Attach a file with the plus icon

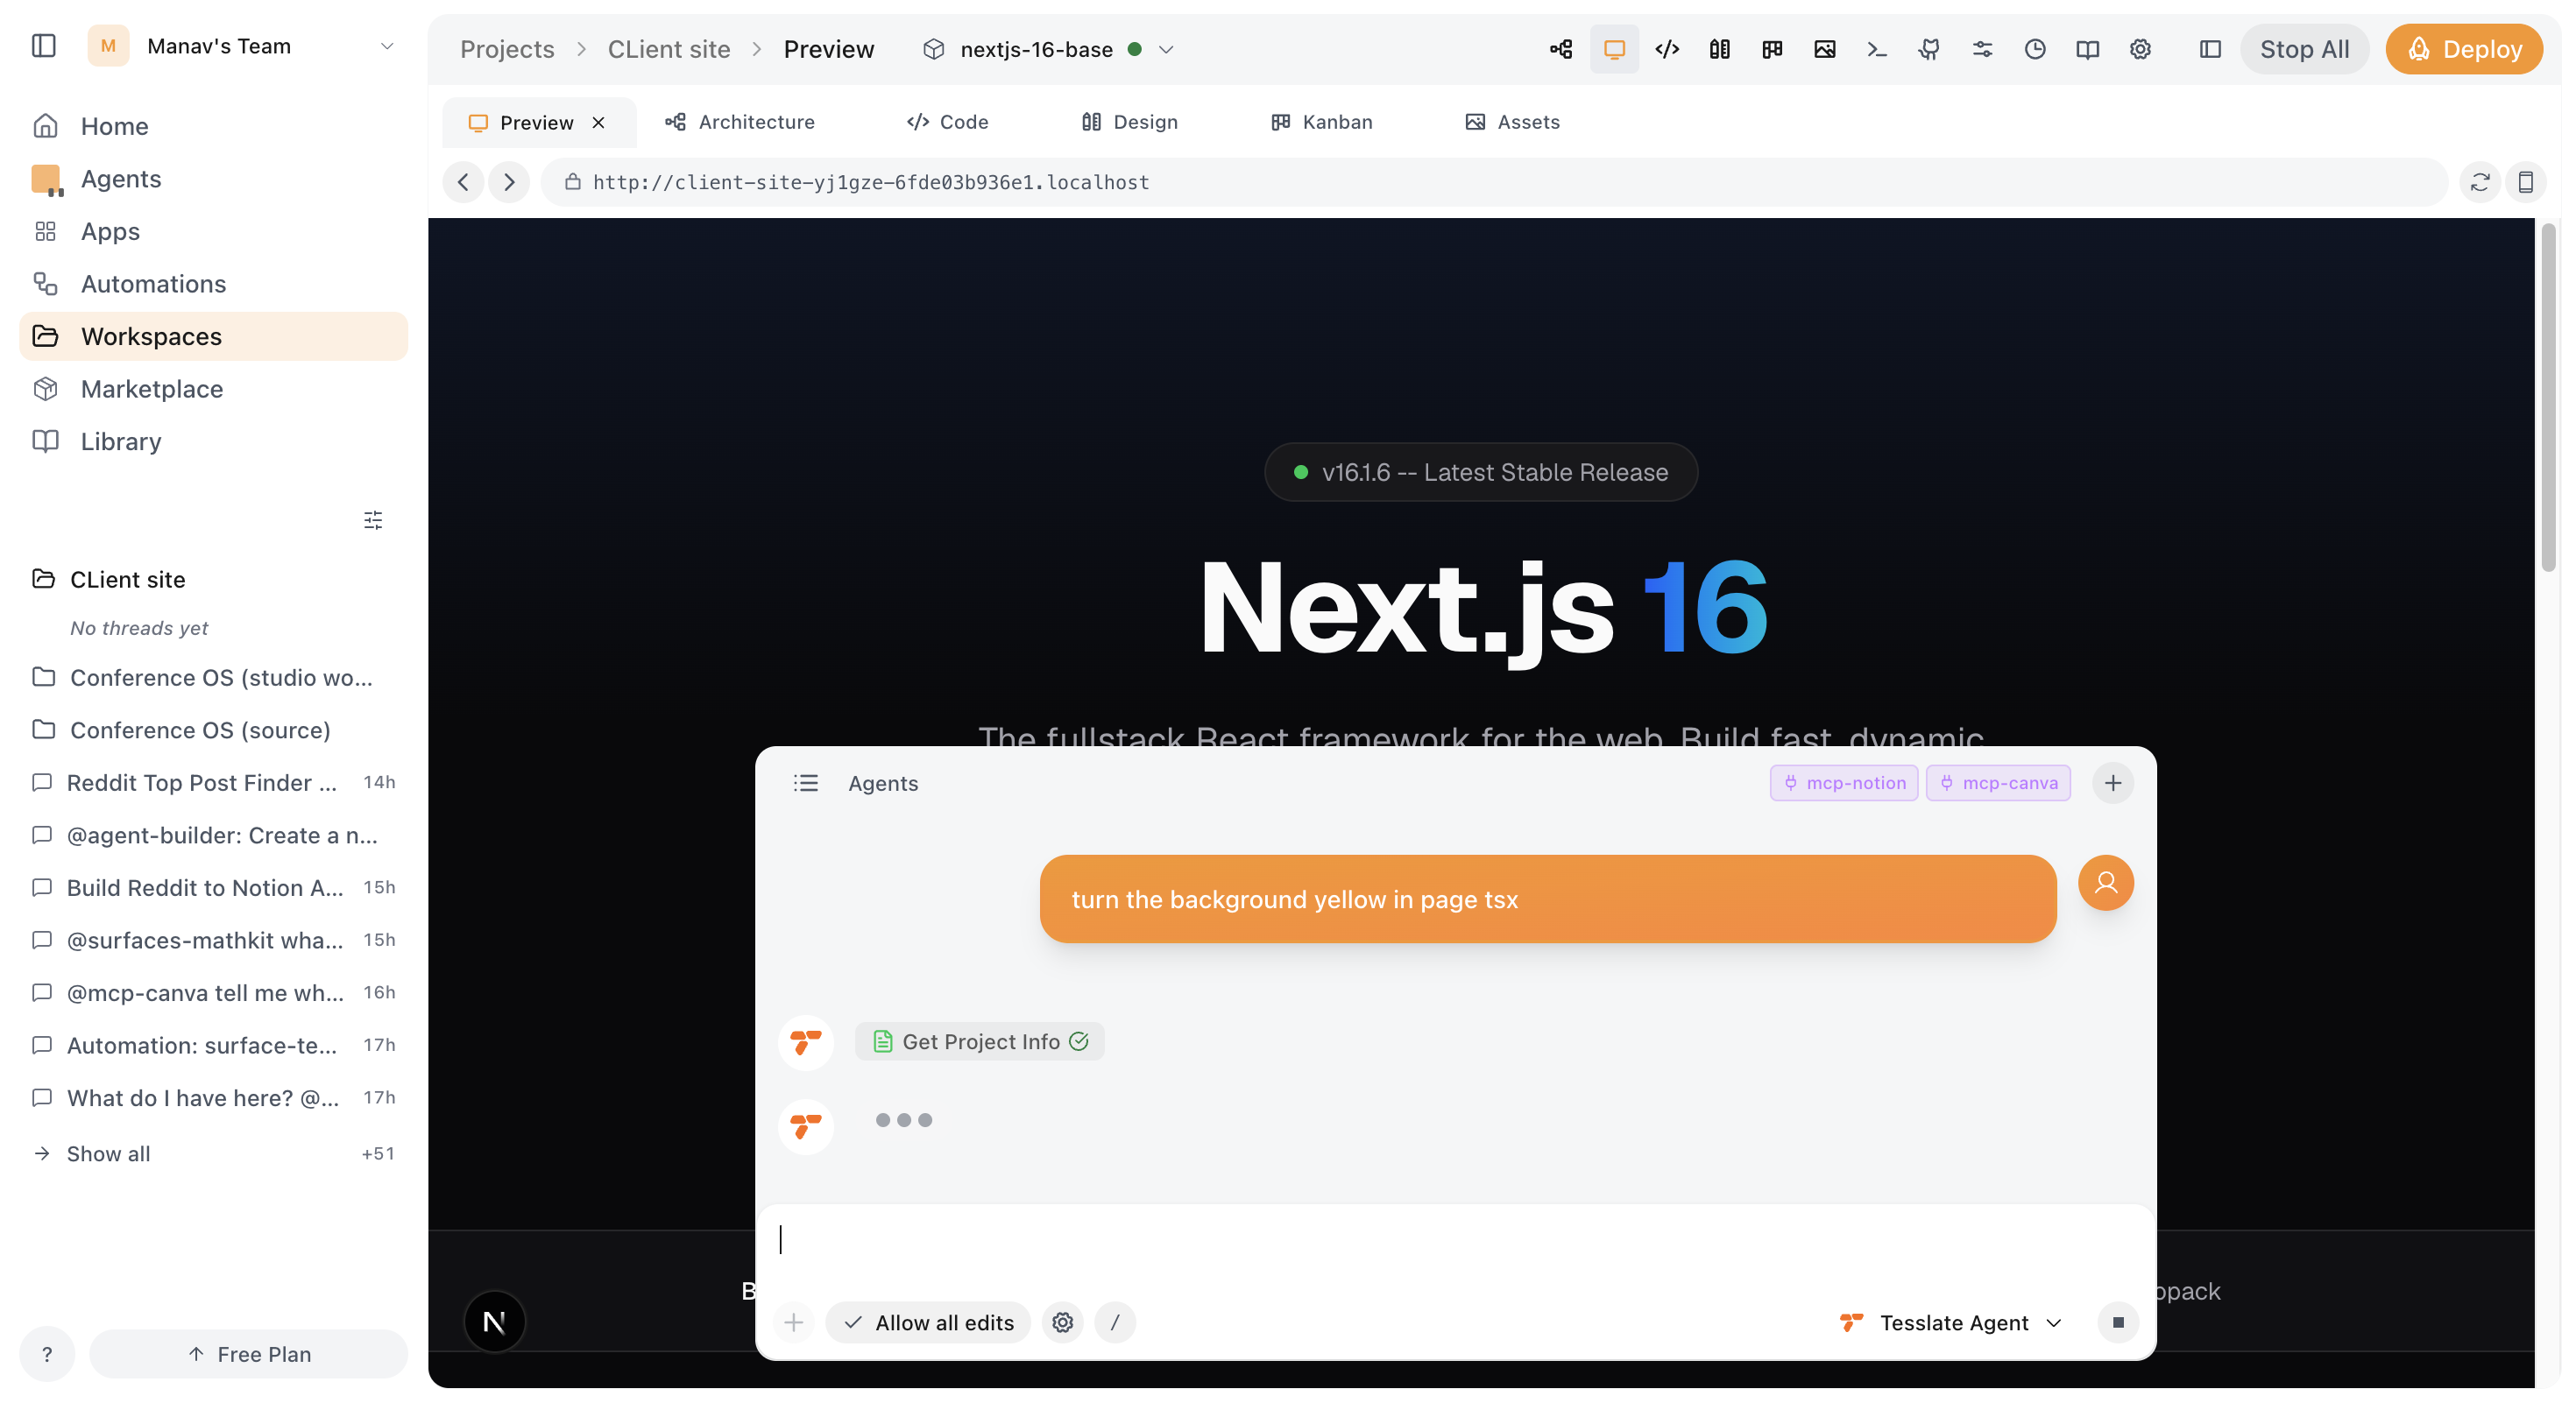[794, 1322]
